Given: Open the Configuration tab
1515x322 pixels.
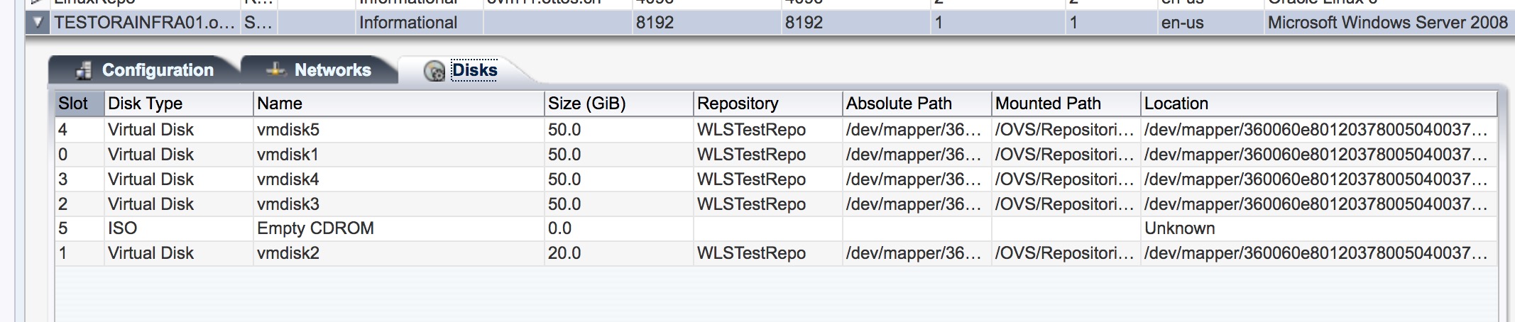Looking at the screenshot, I should (145, 70).
